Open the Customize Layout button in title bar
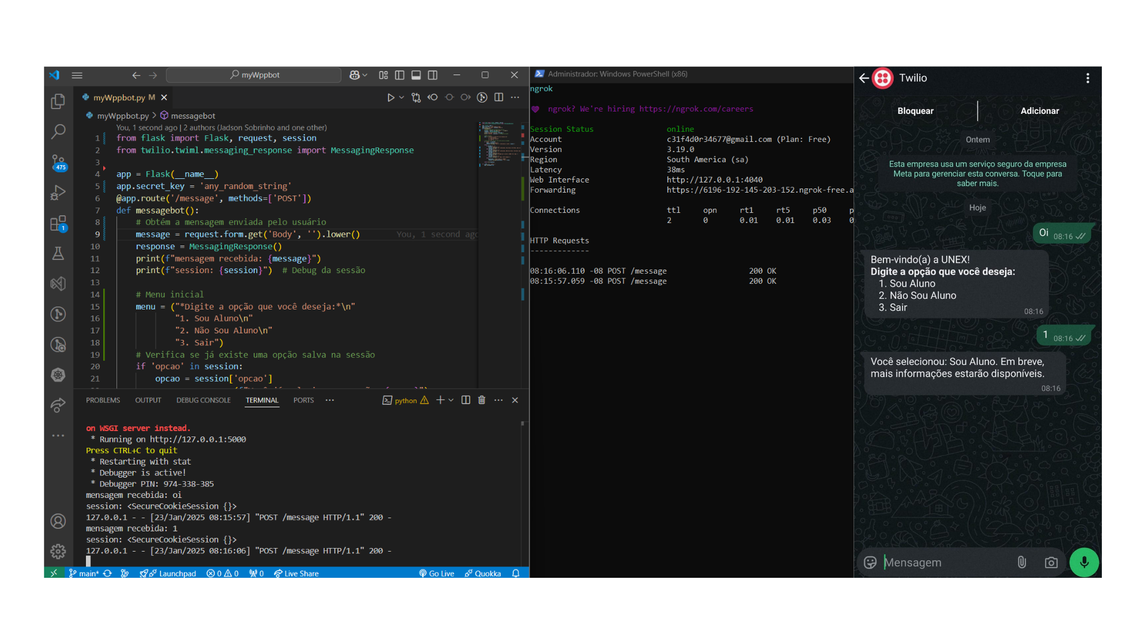The image size is (1146, 644). coord(383,75)
